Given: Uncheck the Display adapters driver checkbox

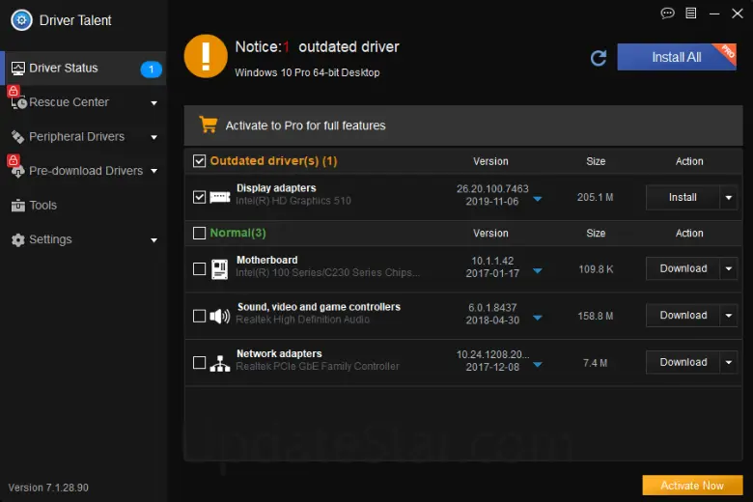Looking at the screenshot, I should (199, 197).
